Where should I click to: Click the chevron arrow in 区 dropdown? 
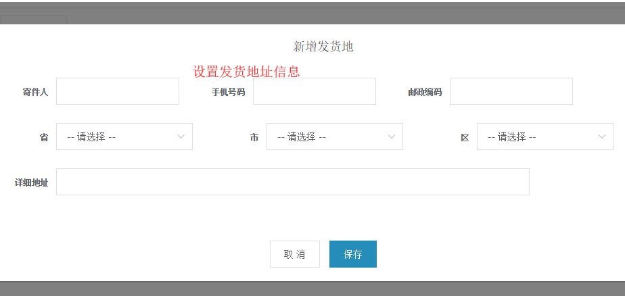click(602, 137)
